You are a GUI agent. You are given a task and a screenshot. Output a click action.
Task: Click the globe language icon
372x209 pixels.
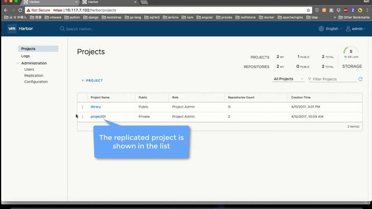[x=321, y=28]
